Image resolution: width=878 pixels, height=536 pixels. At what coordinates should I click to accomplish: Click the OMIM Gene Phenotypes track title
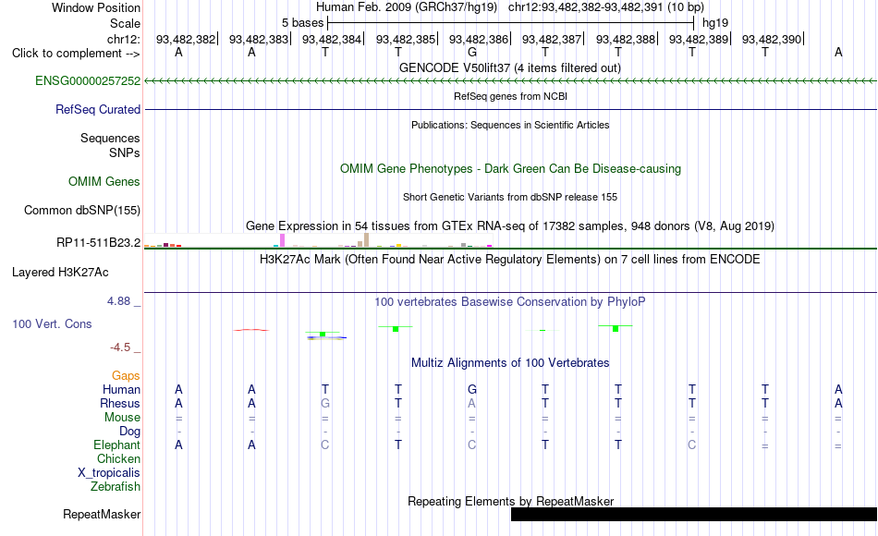[x=510, y=168]
